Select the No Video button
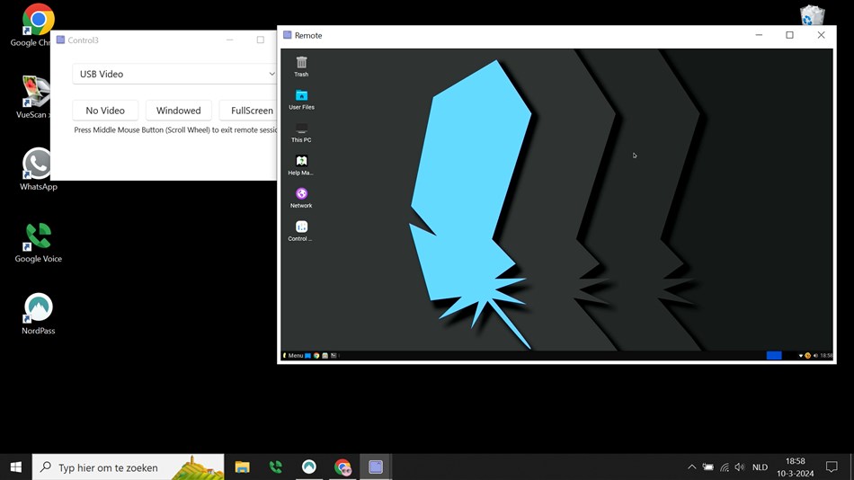854x480 pixels. pyautogui.click(x=105, y=111)
